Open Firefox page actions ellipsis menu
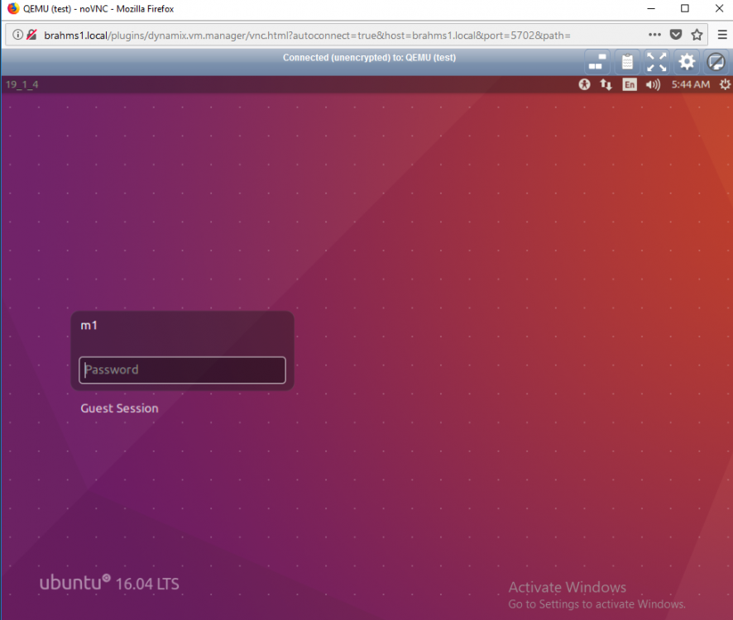 tap(654, 35)
